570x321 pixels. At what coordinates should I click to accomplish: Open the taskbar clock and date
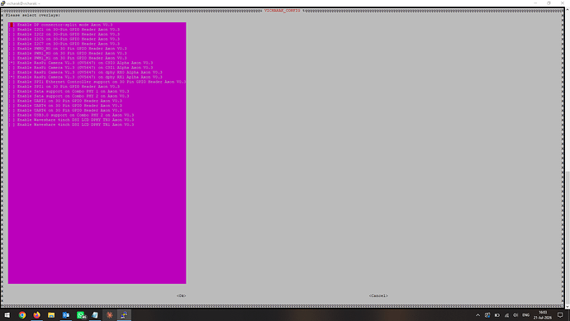click(543, 315)
